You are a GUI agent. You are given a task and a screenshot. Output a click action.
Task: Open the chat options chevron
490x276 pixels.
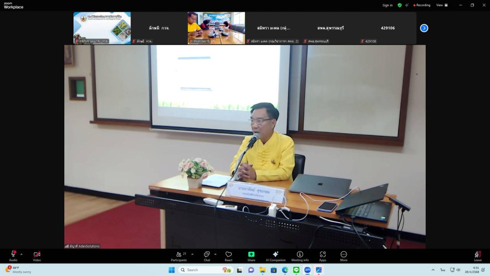(215, 254)
